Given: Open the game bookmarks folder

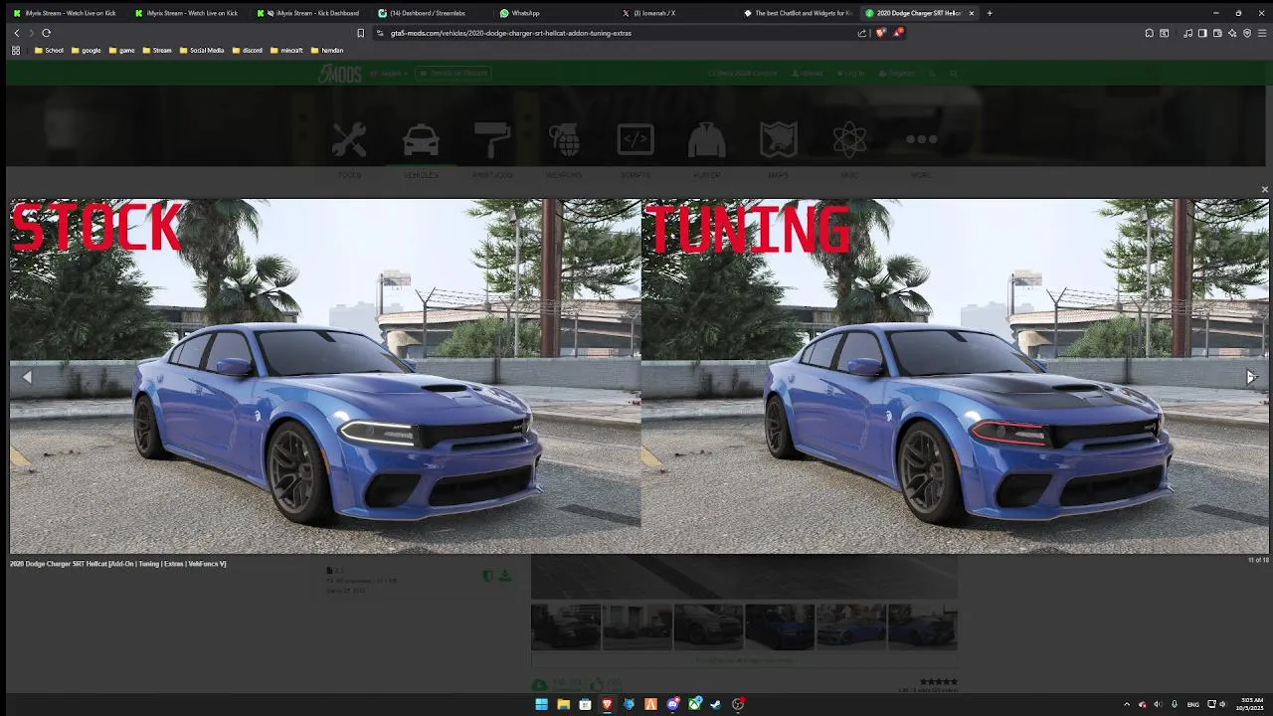Looking at the screenshot, I should click(x=121, y=50).
